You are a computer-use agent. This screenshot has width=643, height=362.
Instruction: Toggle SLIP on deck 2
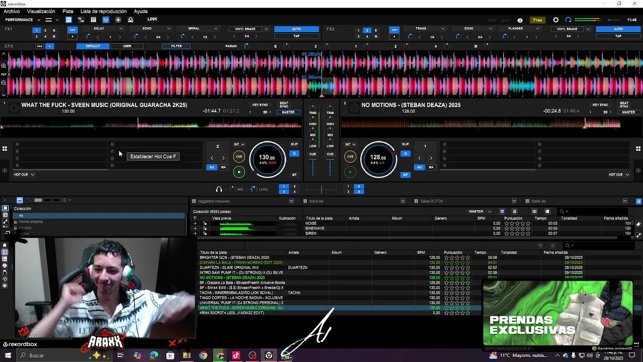coord(405,144)
